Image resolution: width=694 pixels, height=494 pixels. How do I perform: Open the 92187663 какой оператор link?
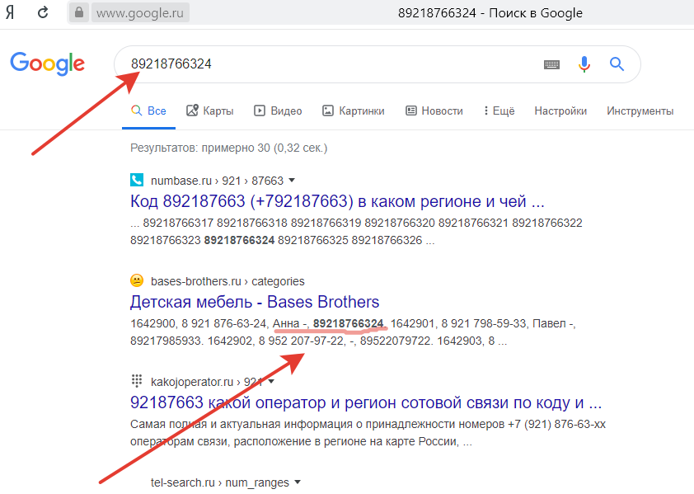click(x=366, y=402)
